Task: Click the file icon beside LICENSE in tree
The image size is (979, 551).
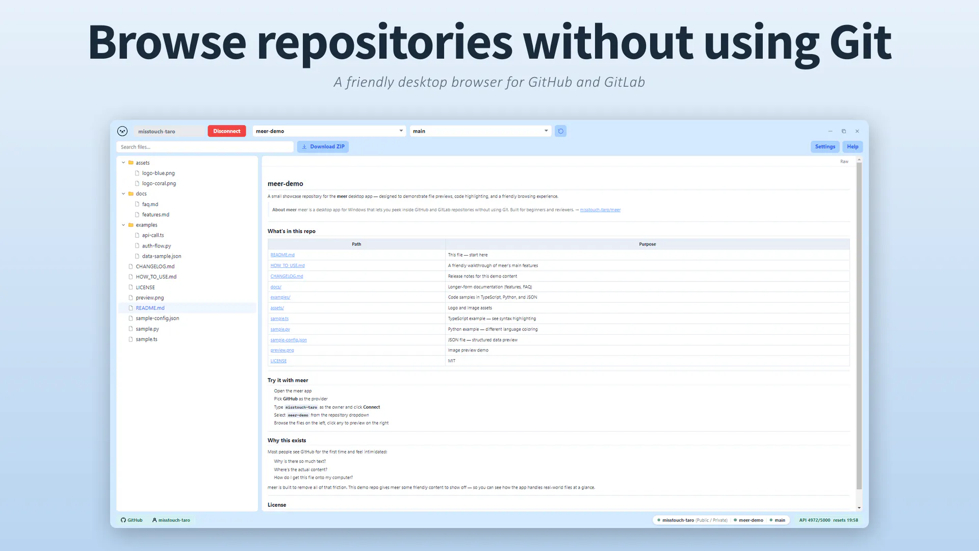Action: 131,287
